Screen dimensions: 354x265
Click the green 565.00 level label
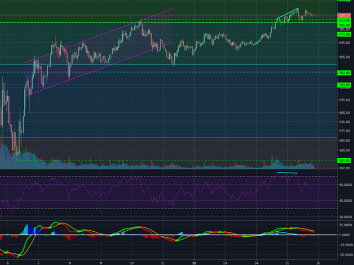344,160
